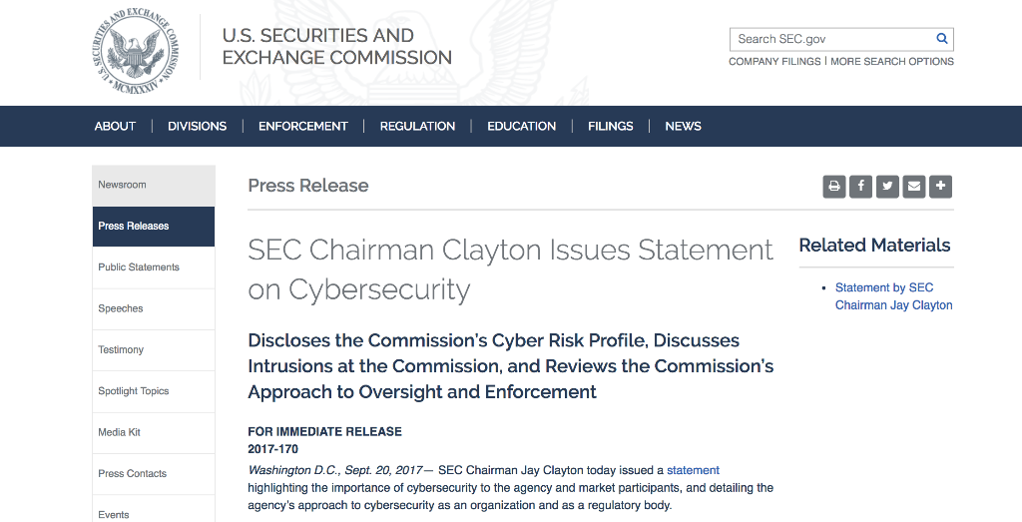Select Speeches in the sidebar
1022x522 pixels.
tap(154, 308)
